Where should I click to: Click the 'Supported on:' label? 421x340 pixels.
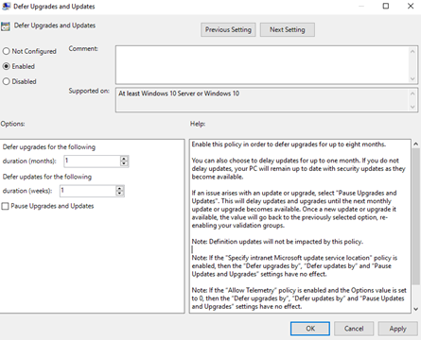(89, 91)
